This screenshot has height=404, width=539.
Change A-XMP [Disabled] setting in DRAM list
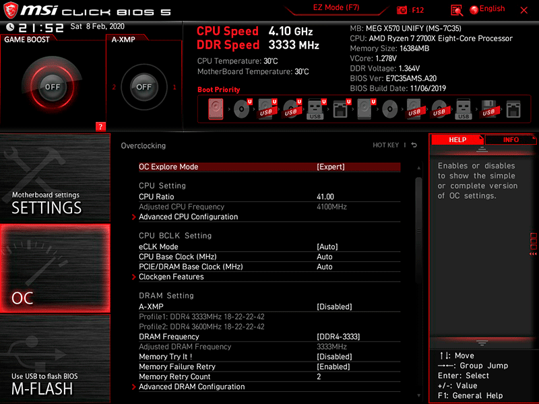tap(334, 306)
